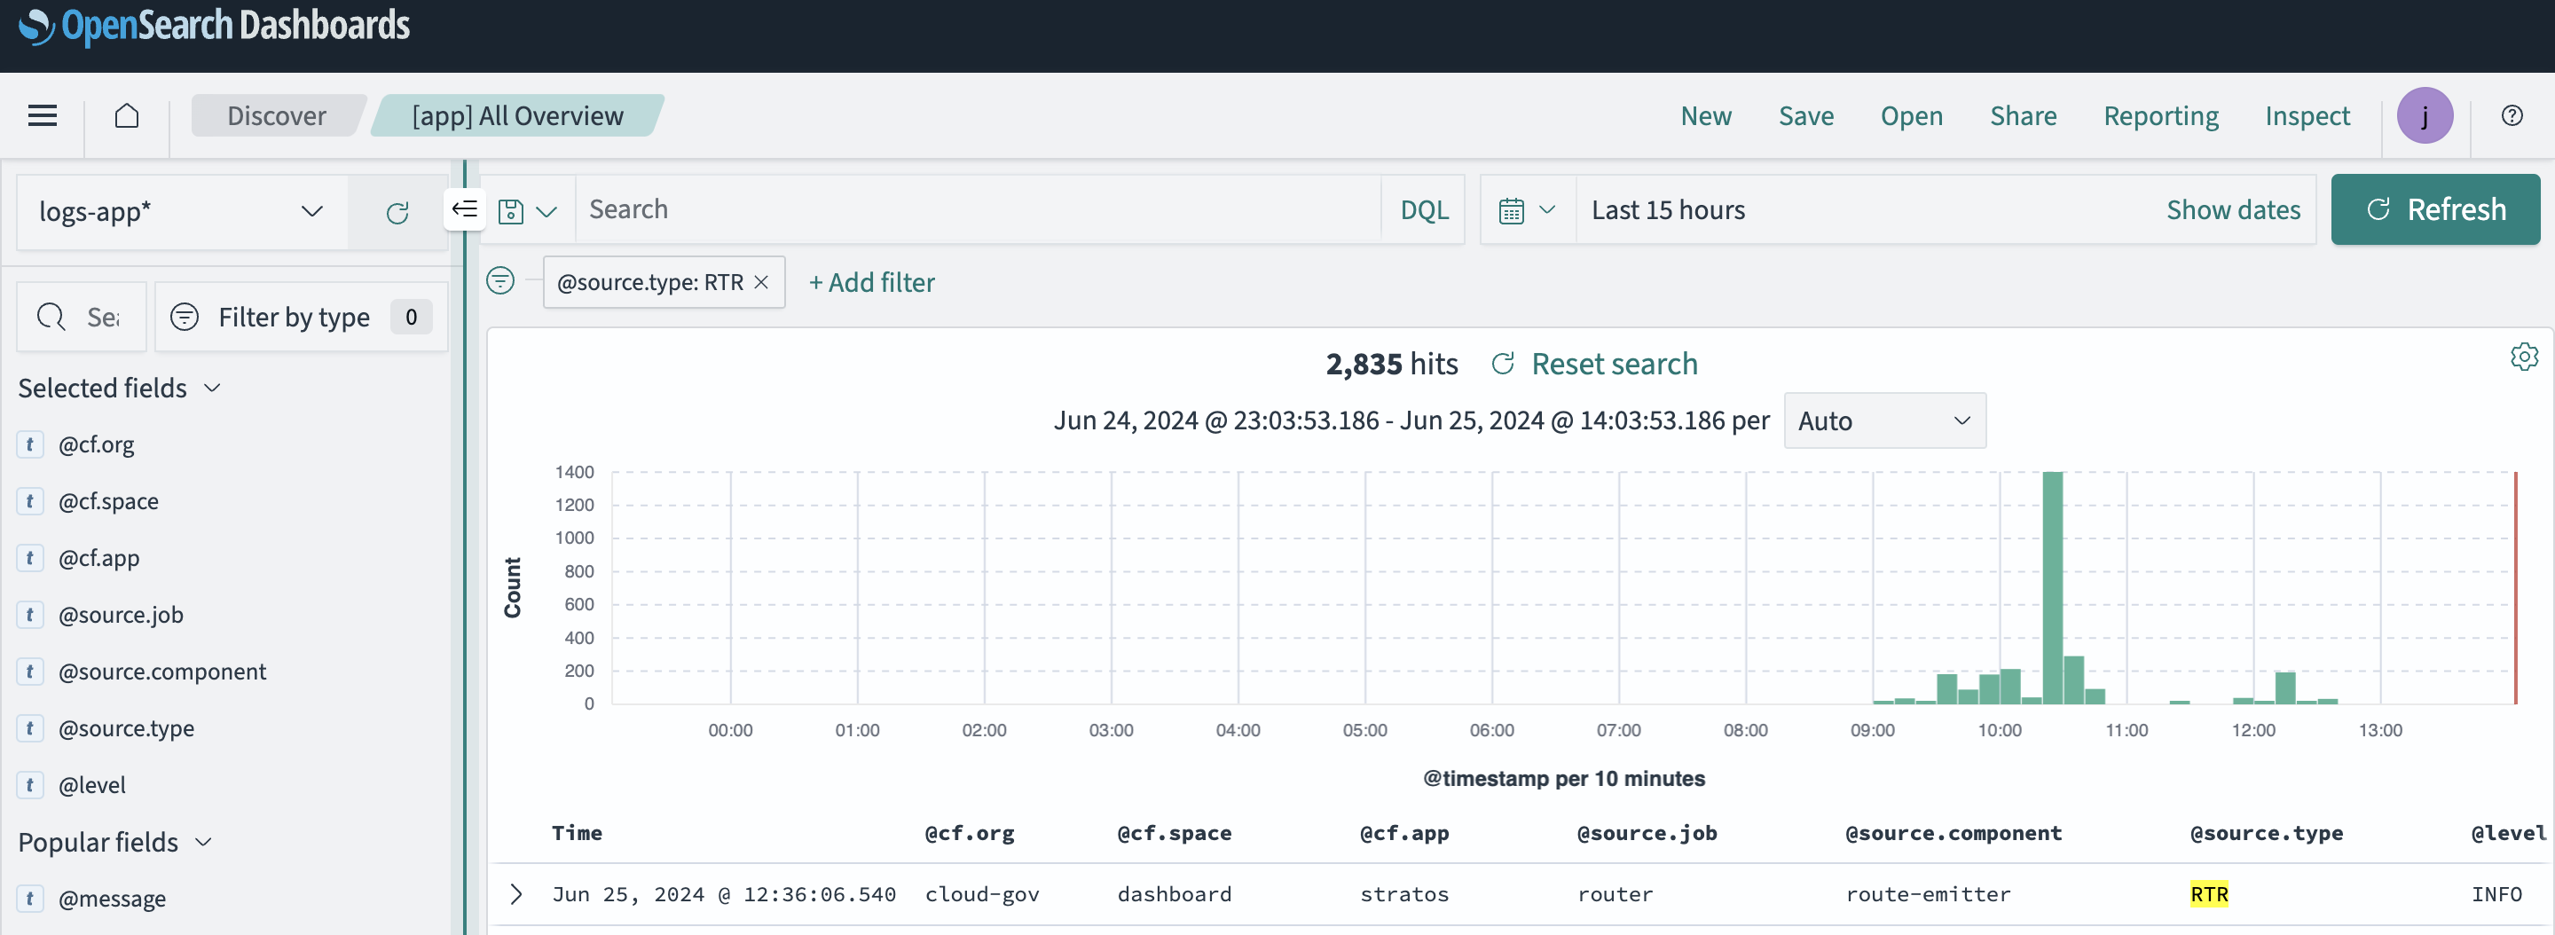The height and width of the screenshot is (935, 2555).
Task: Select the @cf.org selected field
Action: pos(96,444)
